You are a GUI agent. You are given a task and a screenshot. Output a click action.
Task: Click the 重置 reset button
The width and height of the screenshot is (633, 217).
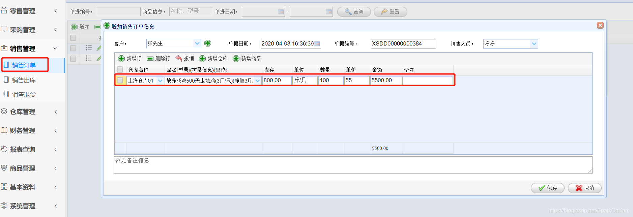point(390,12)
